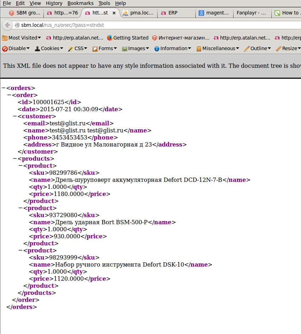Switch to the magent... tab

pos(214,13)
